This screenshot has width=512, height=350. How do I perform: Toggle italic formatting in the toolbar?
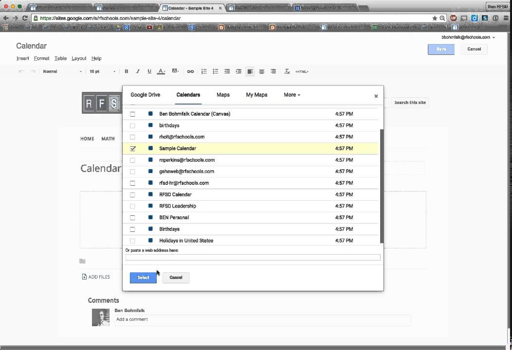click(x=138, y=71)
